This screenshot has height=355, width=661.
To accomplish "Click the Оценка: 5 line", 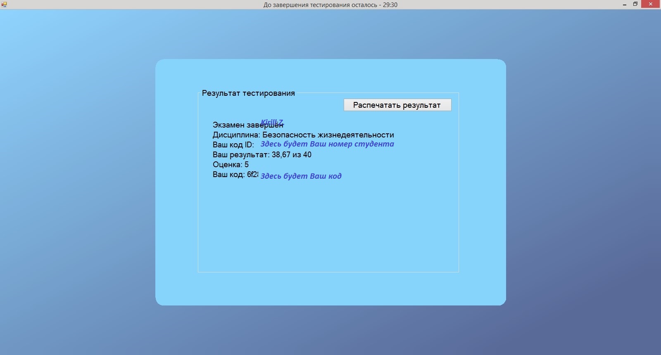I will coord(231,165).
